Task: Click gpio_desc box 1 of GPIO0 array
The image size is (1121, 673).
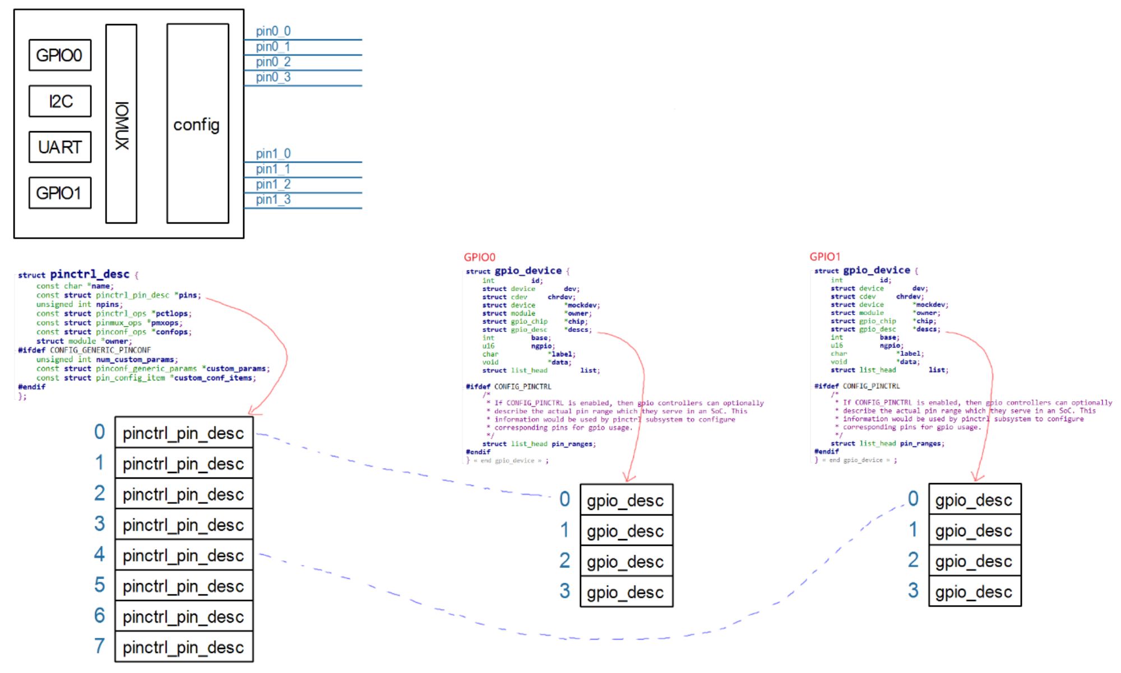Action: pos(626,531)
